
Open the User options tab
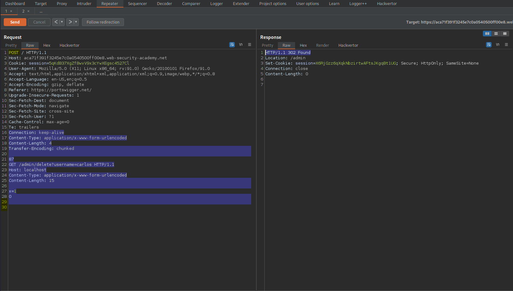pyautogui.click(x=308, y=4)
